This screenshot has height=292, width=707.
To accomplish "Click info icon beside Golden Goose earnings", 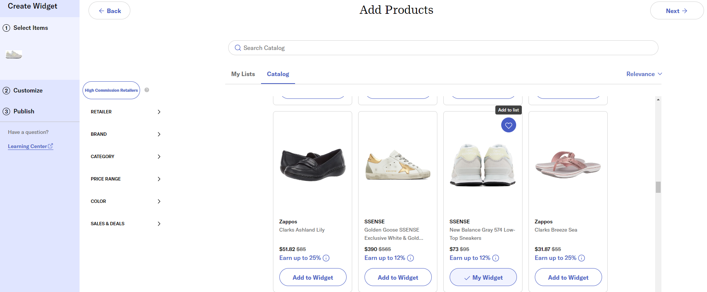I will tap(410, 258).
